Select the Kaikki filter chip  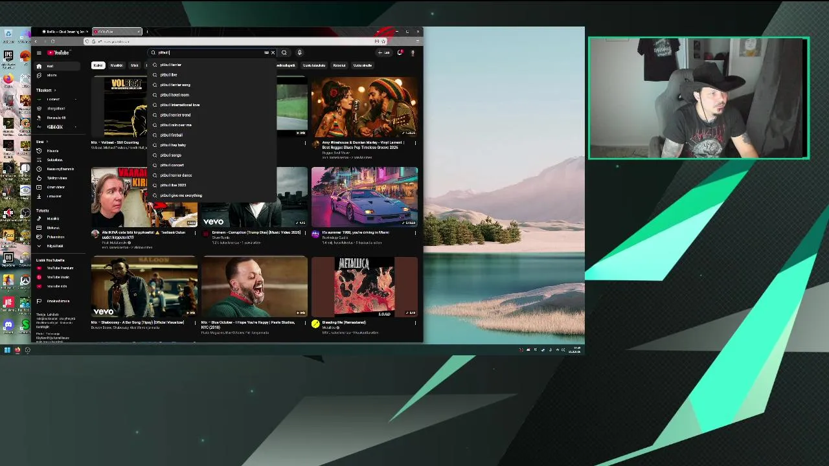pyautogui.click(x=98, y=65)
